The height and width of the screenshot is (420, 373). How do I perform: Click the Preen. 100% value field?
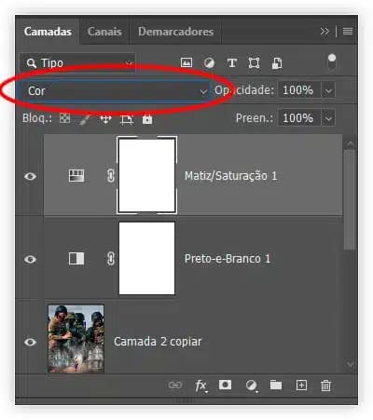[x=298, y=118]
